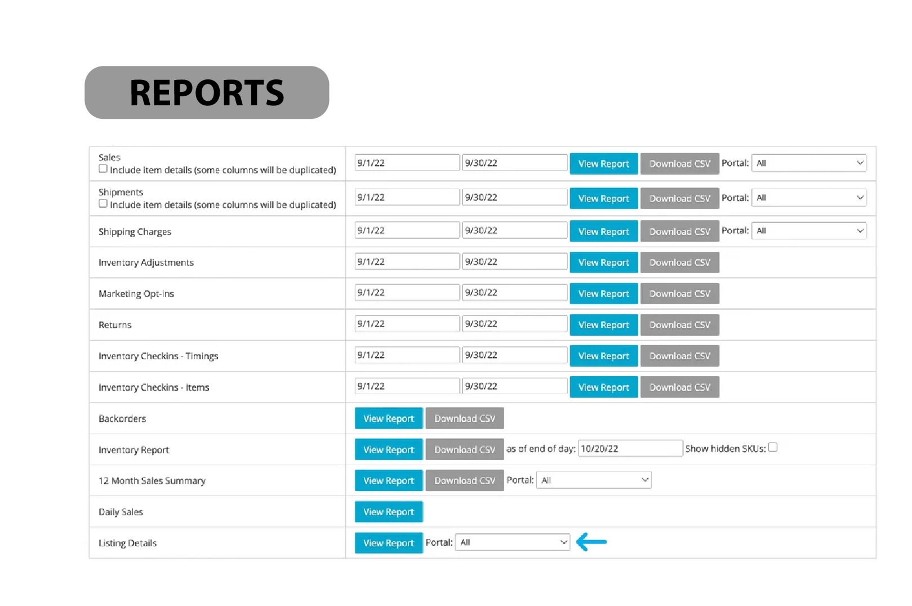This screenshot has width=912, height=606.
Task: Click the Shipping Charges start date field
Action: pyautogui.click(x=407, y=230)
